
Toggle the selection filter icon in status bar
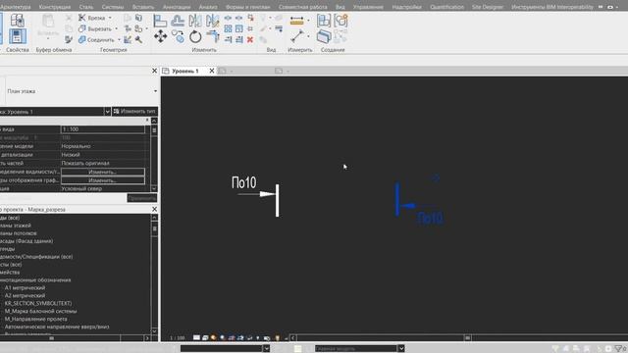[619, 349]
